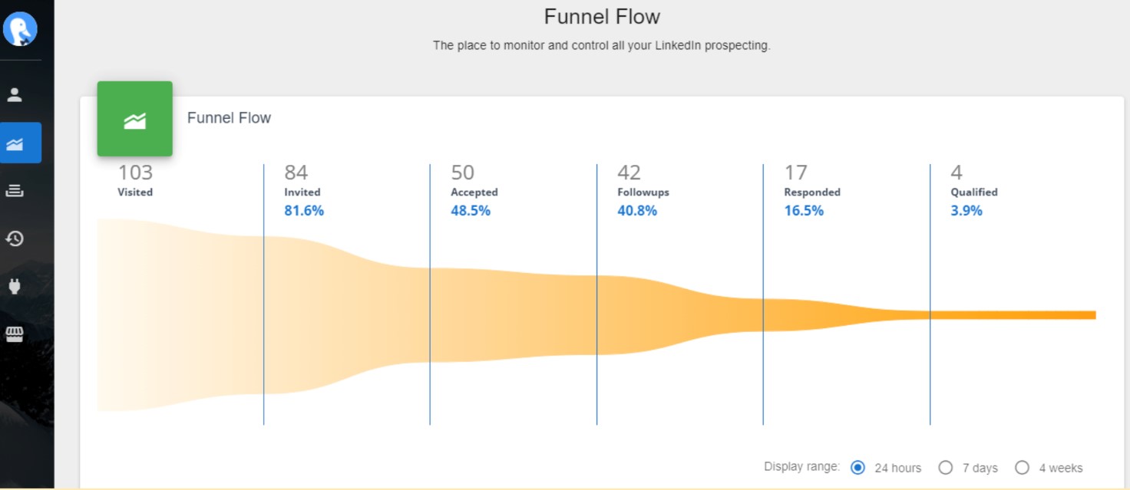Click the Qualified segment of funnel chart
Viewport: 1130px width, 490px height.
1013,315
